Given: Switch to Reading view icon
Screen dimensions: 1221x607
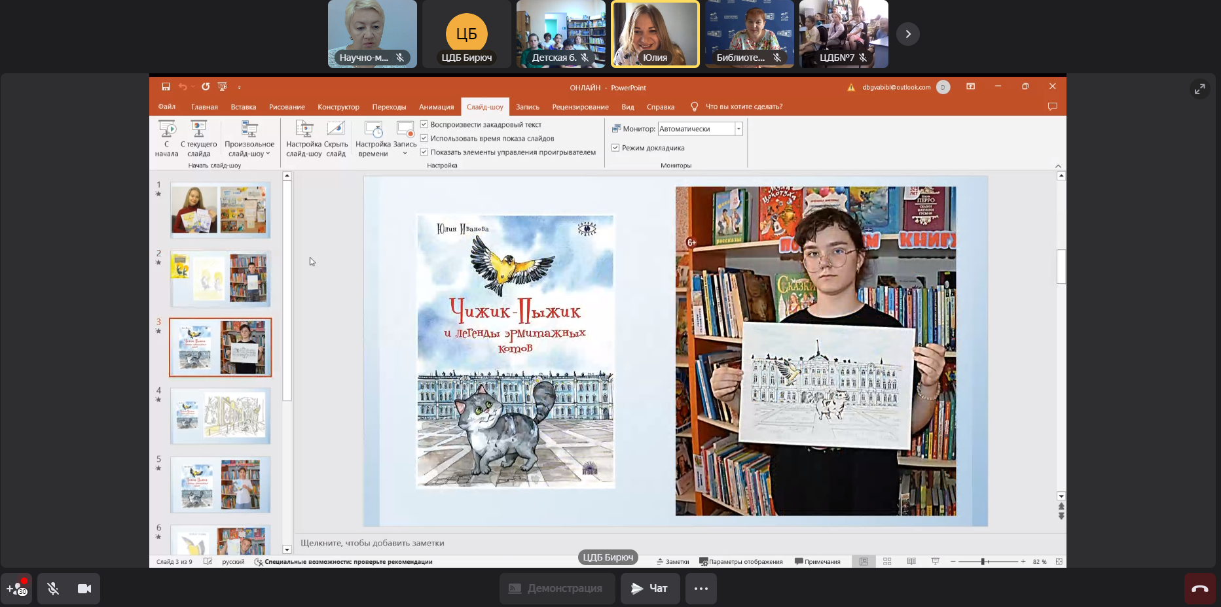Looking at the screenshot, I should click(x=911, y=562).
